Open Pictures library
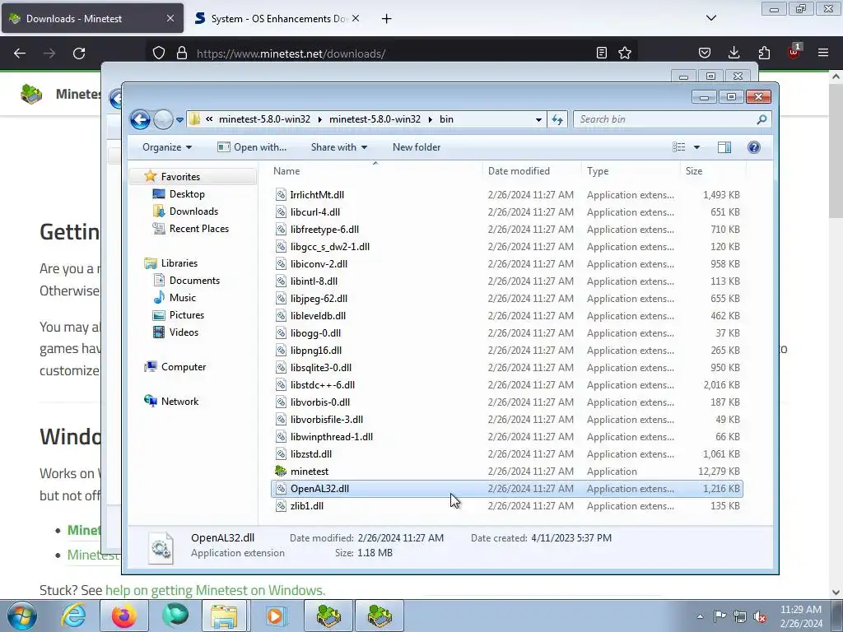 [187, 315]
